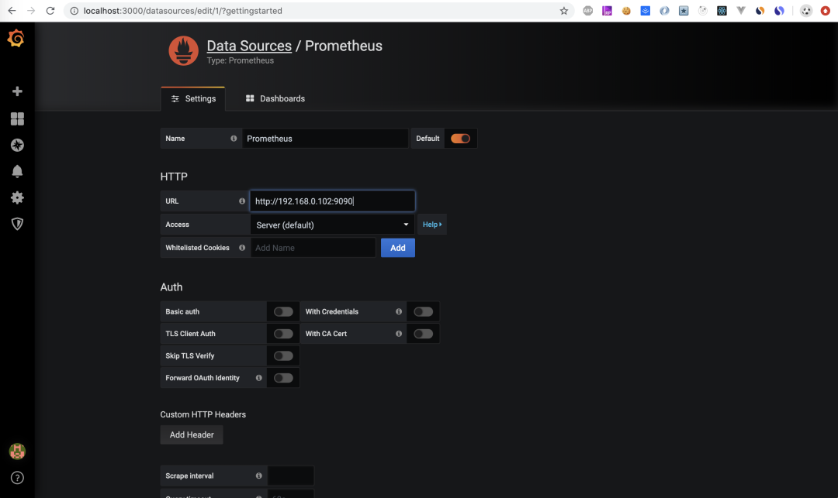838x498 pixels.
Task: Expand the Access Help section
Action: point(432,225)
